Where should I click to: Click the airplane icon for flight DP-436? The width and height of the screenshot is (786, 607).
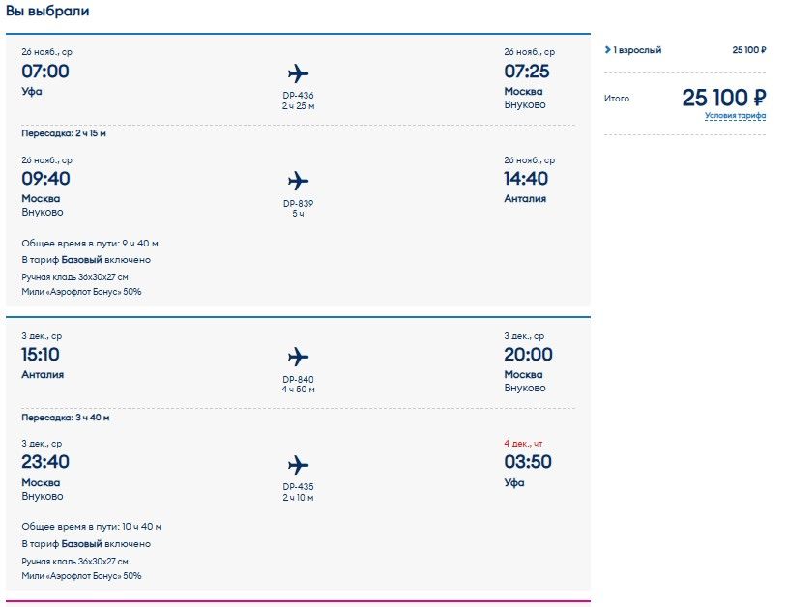[298, 73]
